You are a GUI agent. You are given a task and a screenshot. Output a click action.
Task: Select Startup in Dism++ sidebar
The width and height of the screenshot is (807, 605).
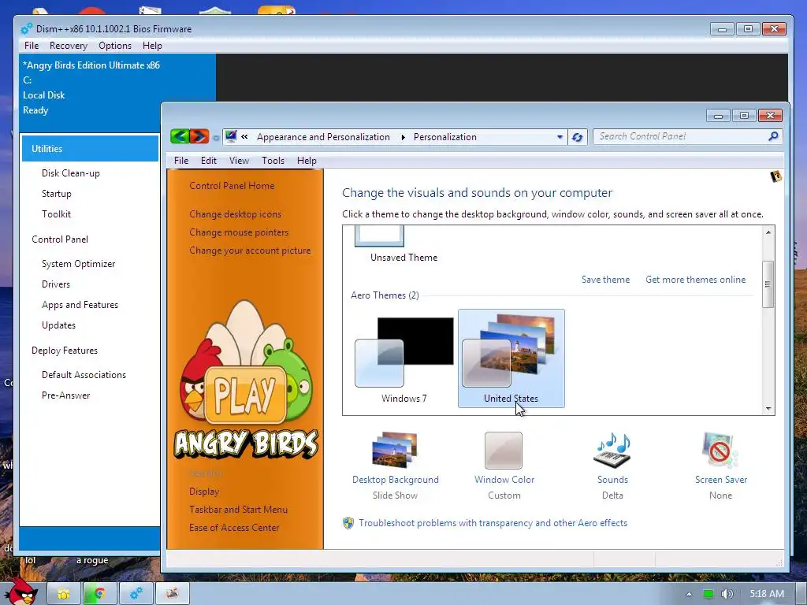[x=57, y=194]
